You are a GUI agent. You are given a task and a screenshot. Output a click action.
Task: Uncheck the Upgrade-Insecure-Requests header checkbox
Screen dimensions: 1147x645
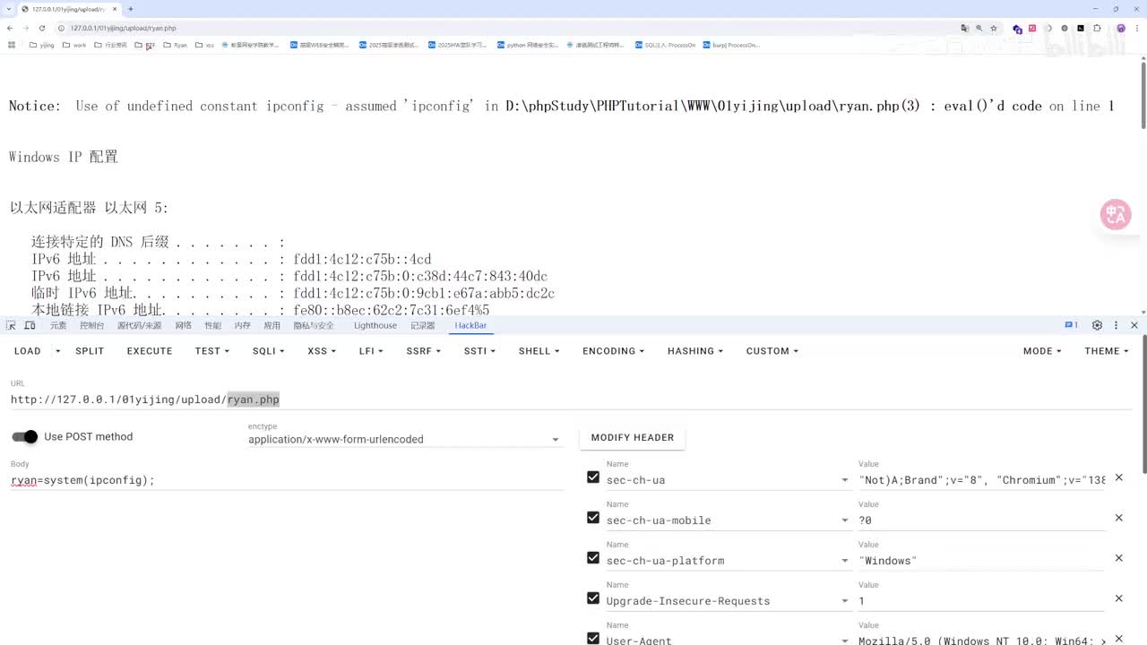point(593,598)
